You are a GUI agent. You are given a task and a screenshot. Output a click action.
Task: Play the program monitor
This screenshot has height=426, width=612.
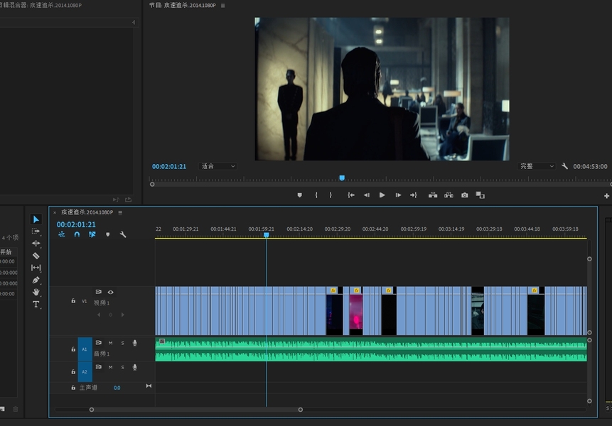pyautogui.click(x=382, y=195)
